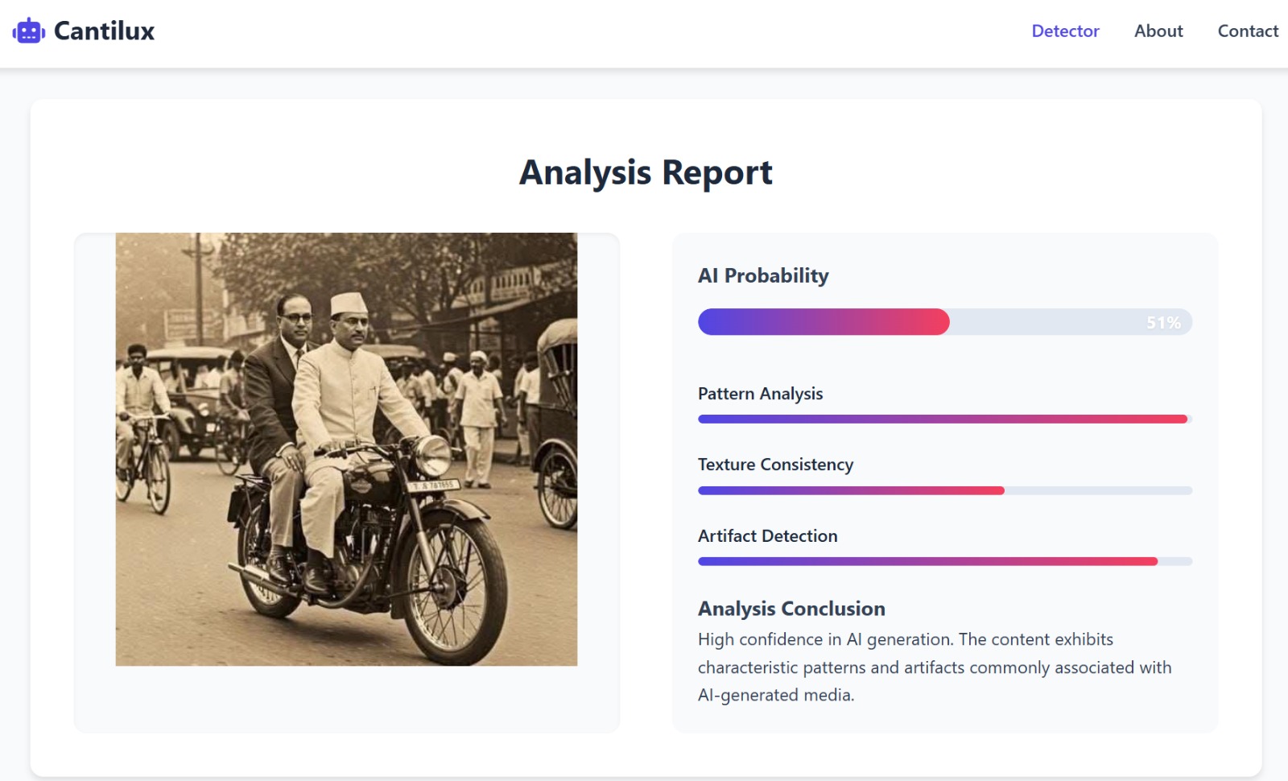
Task: Click the Cantilux brand name text
Action: 104,31
